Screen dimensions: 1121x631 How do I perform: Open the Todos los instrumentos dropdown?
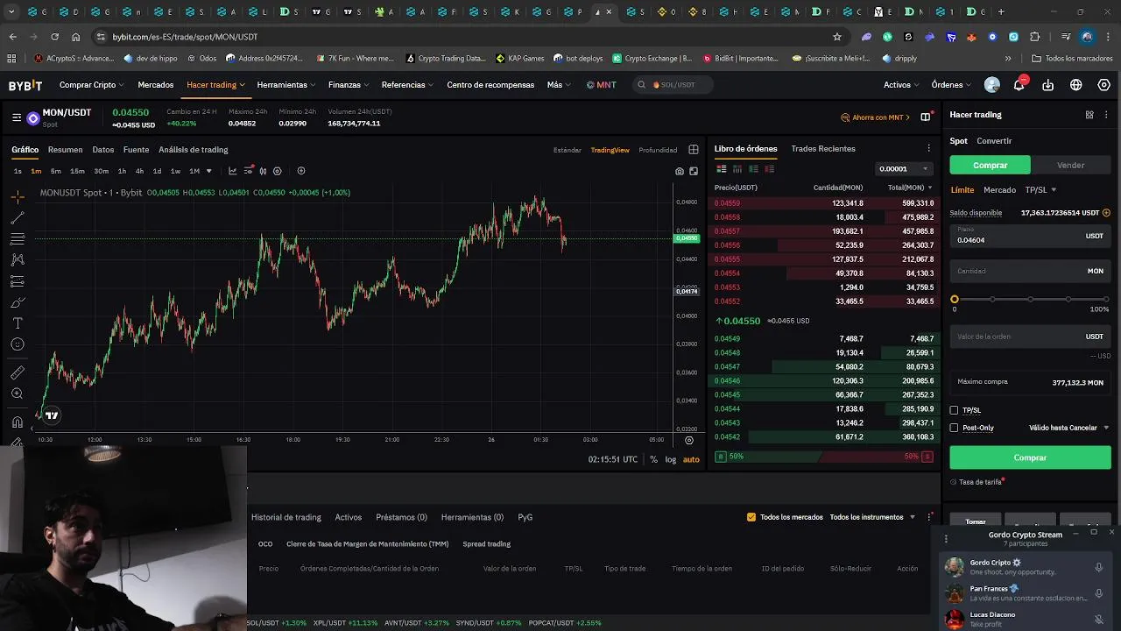coord(872,517)
